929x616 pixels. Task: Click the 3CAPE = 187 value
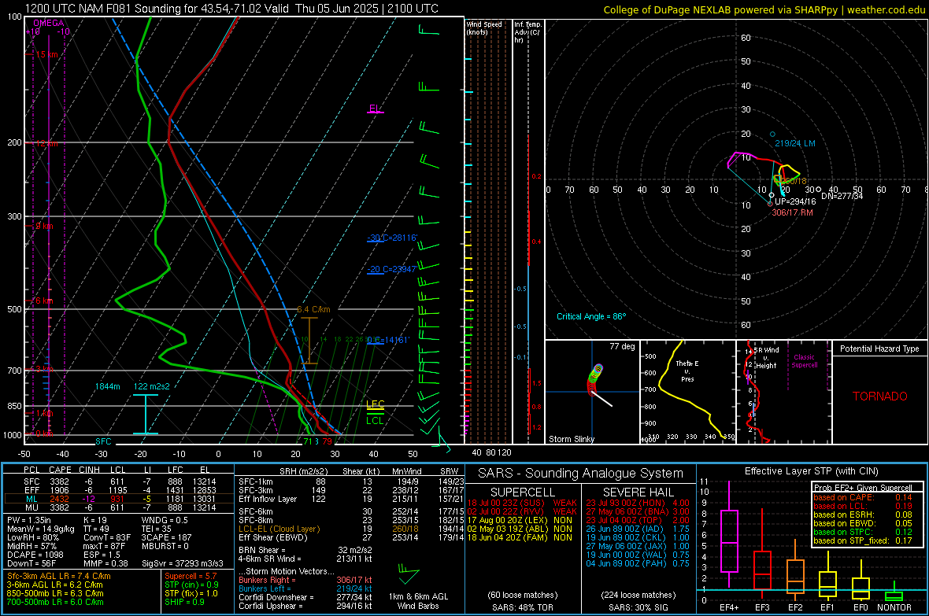(166, 538)
